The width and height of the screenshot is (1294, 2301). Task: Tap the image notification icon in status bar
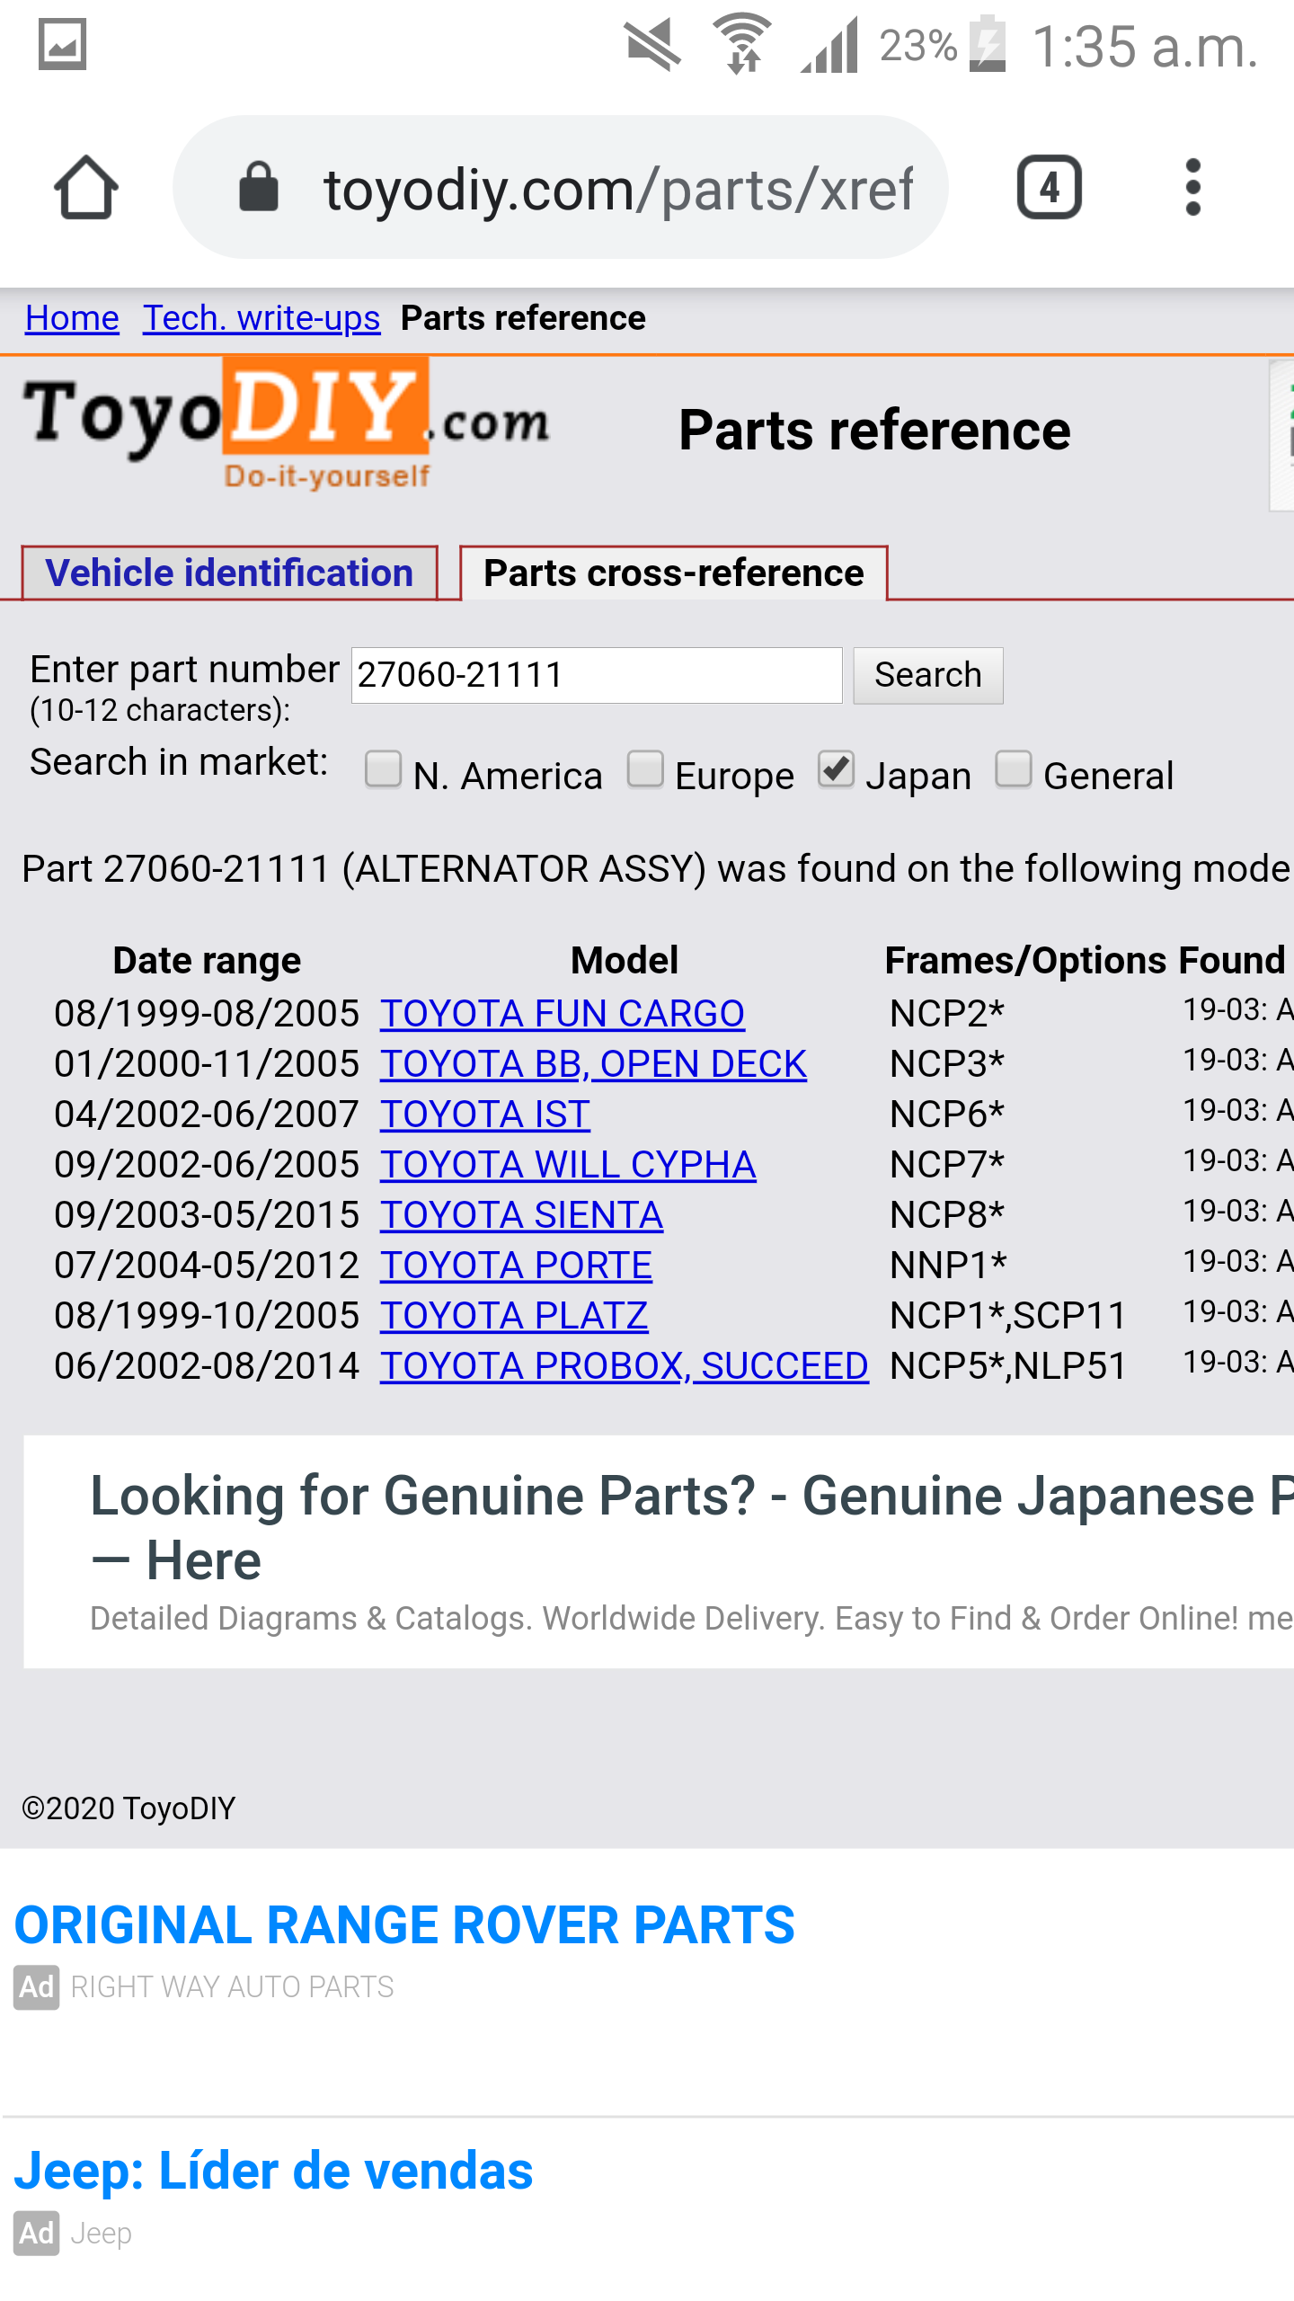(x=62, y=44)
